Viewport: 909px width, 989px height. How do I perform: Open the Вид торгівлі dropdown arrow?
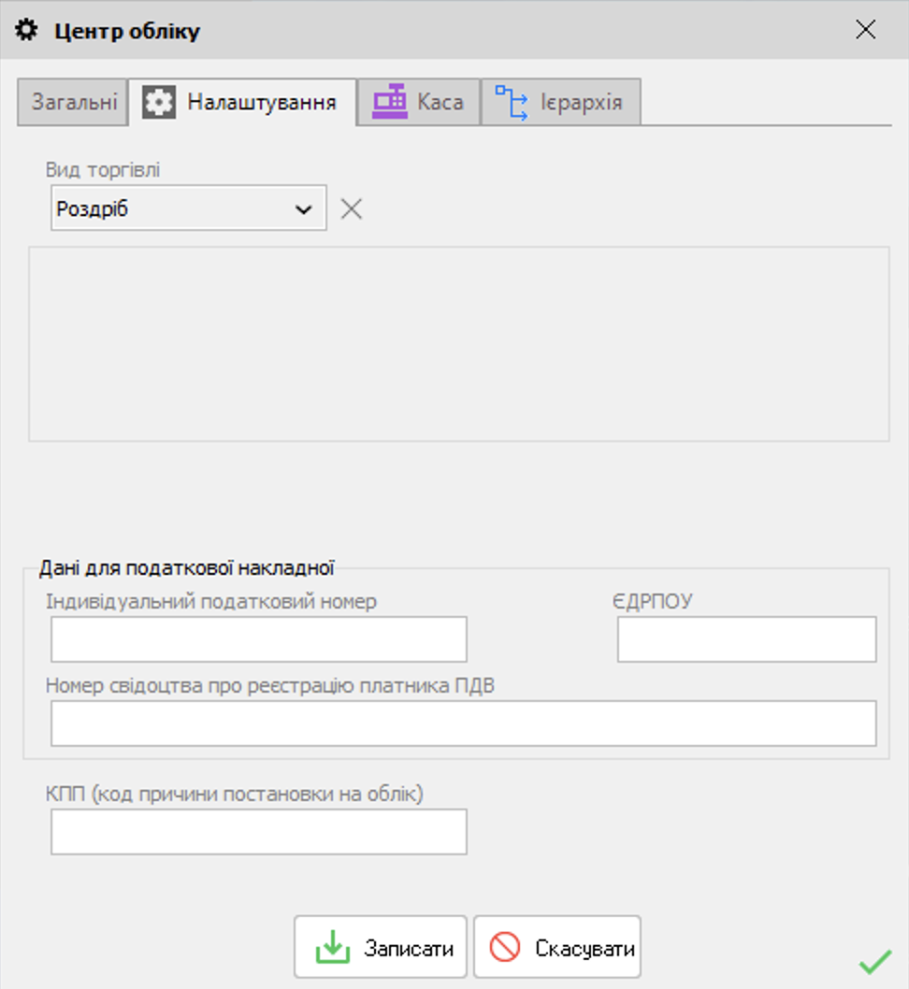click(304, 209)
